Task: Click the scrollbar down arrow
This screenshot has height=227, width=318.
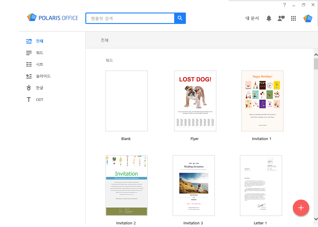Action: [x=316, y=219]
